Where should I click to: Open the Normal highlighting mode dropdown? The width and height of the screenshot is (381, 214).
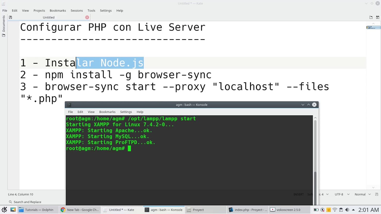(362, 194)
